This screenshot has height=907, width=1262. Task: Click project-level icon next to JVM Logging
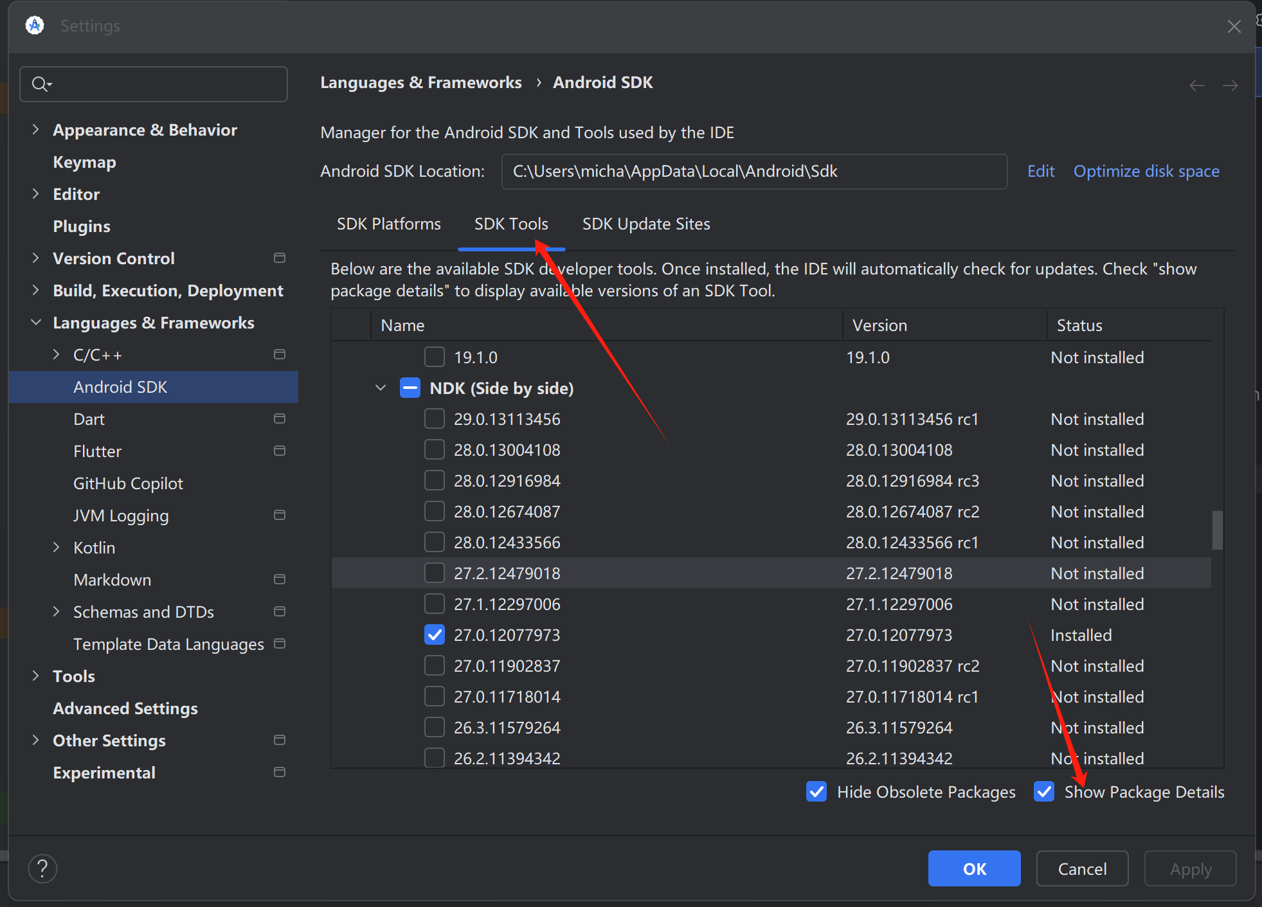(x=280, y=515)
